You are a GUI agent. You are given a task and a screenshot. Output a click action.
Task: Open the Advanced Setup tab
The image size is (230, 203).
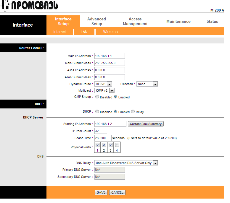point(96,21)
